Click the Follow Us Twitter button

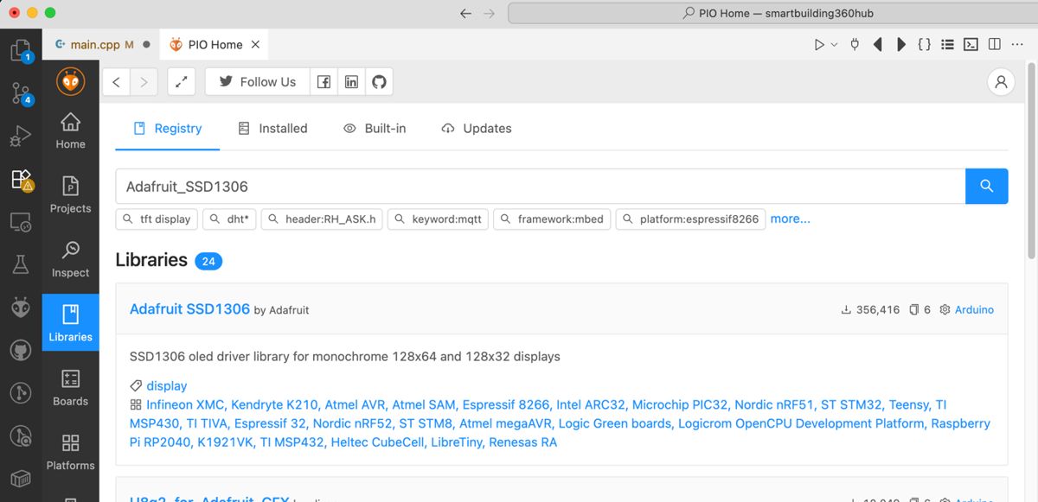click(257, 82)
